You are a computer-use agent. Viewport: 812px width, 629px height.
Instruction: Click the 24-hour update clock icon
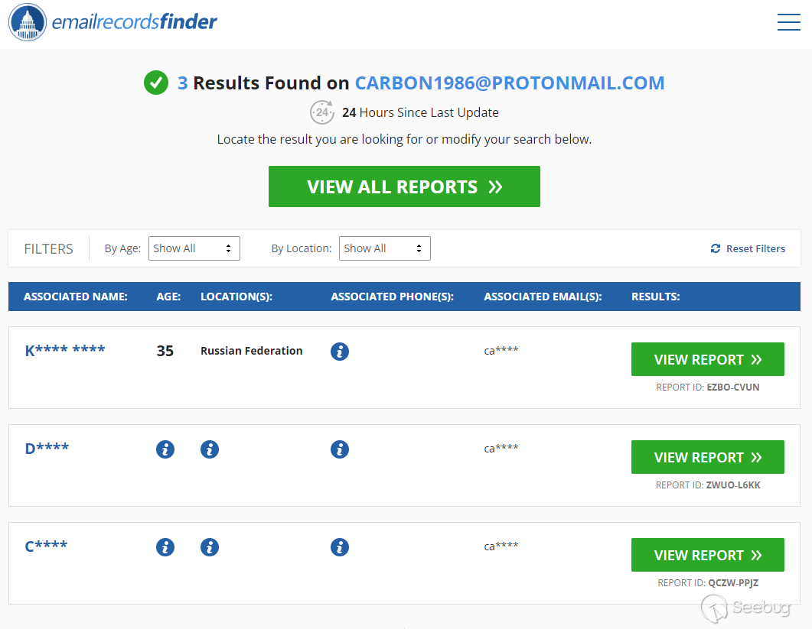point(322,112)
